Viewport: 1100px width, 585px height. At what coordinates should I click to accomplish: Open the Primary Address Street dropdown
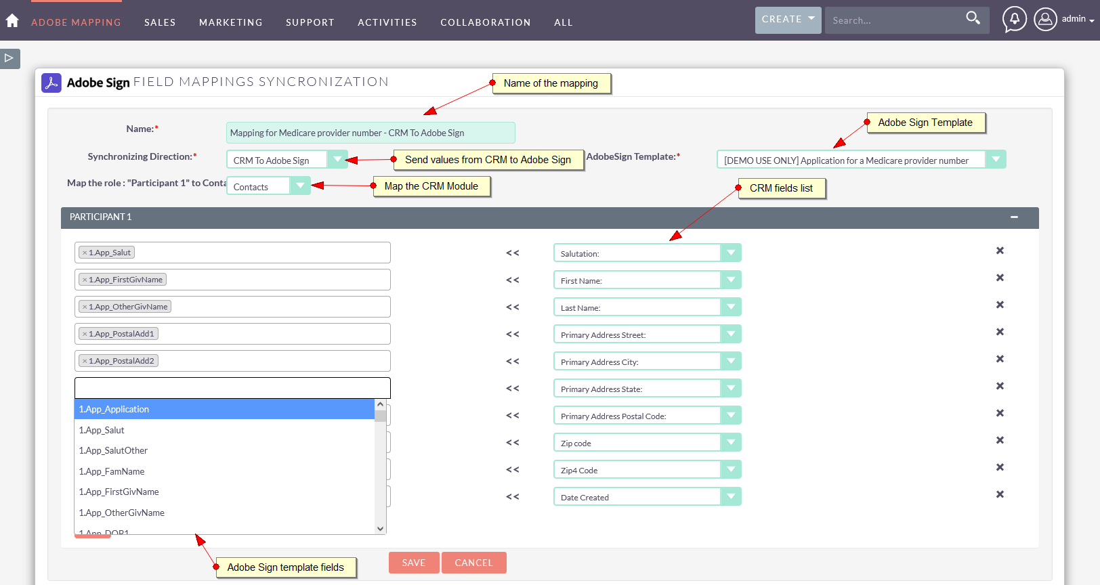647,334
